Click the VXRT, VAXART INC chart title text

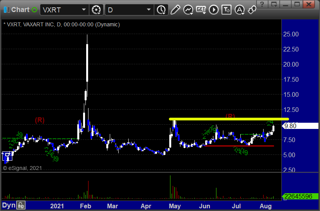[61, 24]
